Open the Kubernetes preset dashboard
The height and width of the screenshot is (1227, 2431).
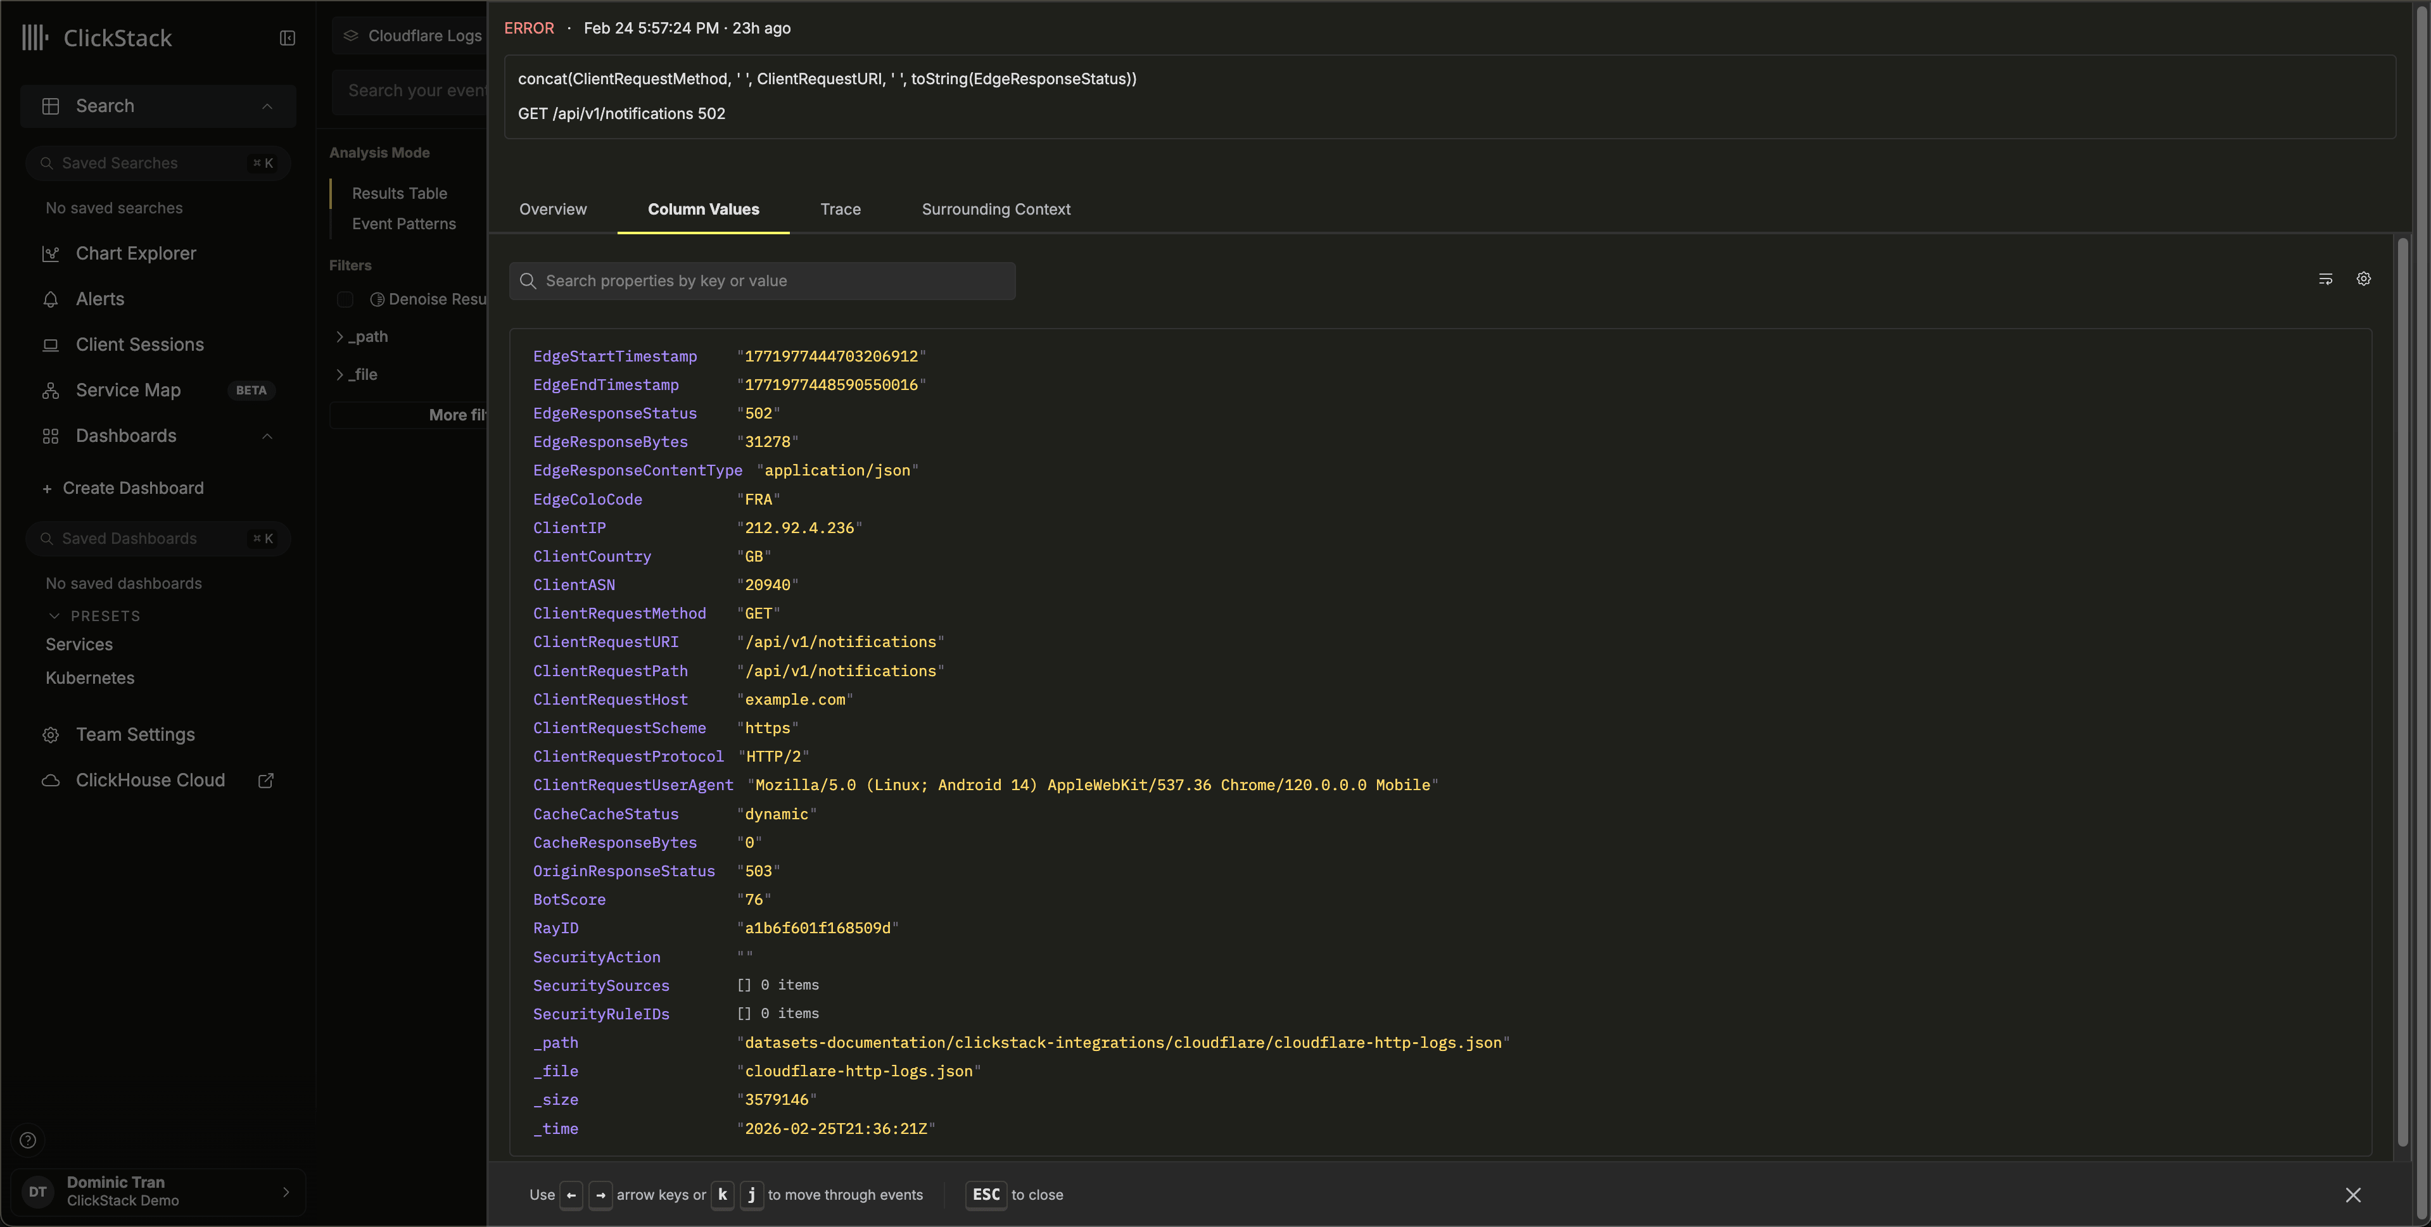coord(90,678)
